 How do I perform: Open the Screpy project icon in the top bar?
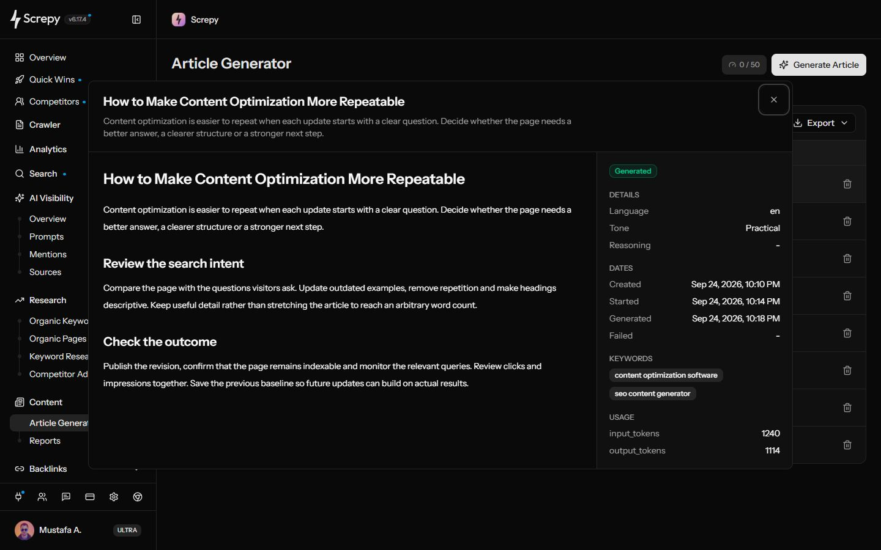pos(179,20)
